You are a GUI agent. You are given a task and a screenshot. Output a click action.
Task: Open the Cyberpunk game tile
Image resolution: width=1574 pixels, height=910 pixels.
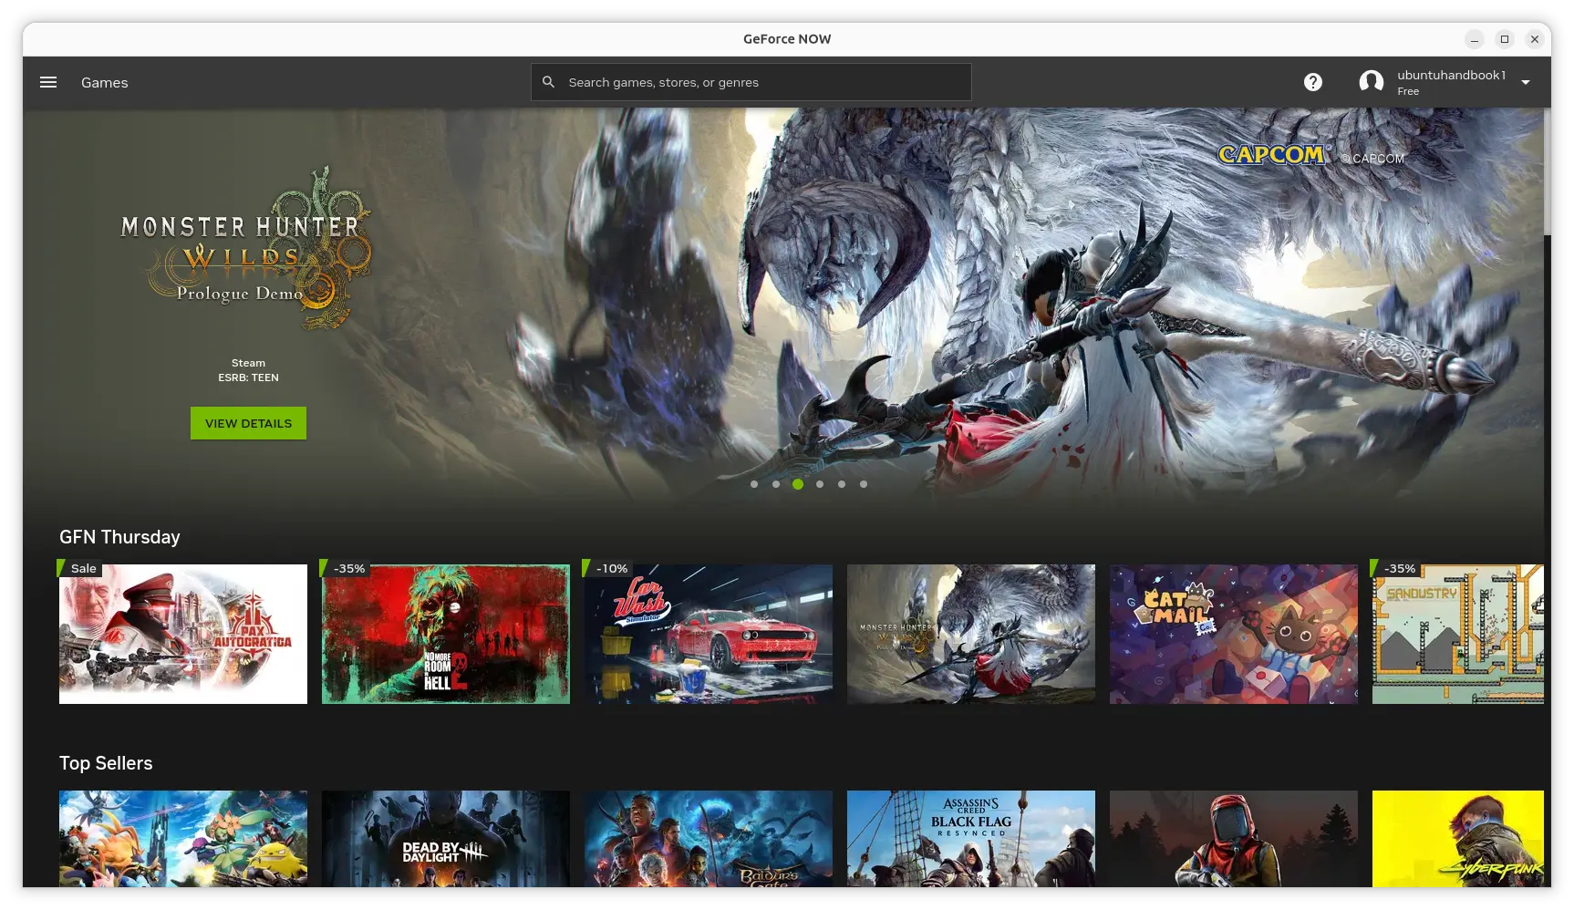coord(1458,839)
